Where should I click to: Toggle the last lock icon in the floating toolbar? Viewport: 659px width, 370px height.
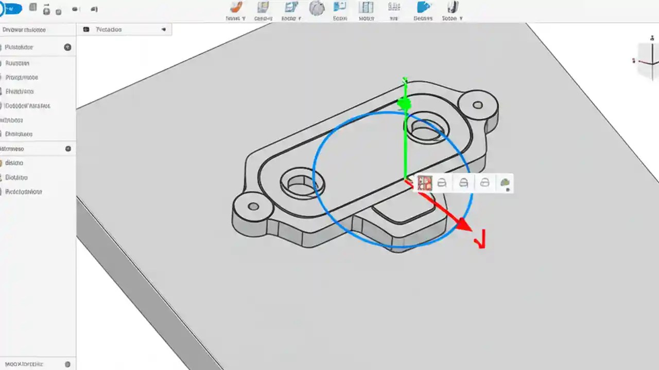[484, 183]
